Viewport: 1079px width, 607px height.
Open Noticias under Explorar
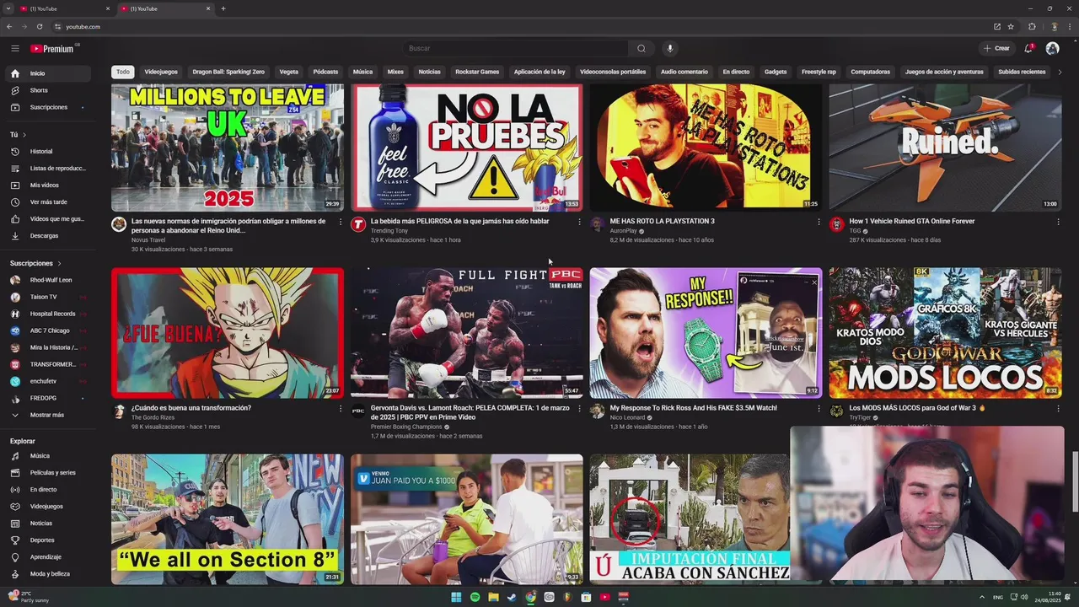click(x=49, y=524)
